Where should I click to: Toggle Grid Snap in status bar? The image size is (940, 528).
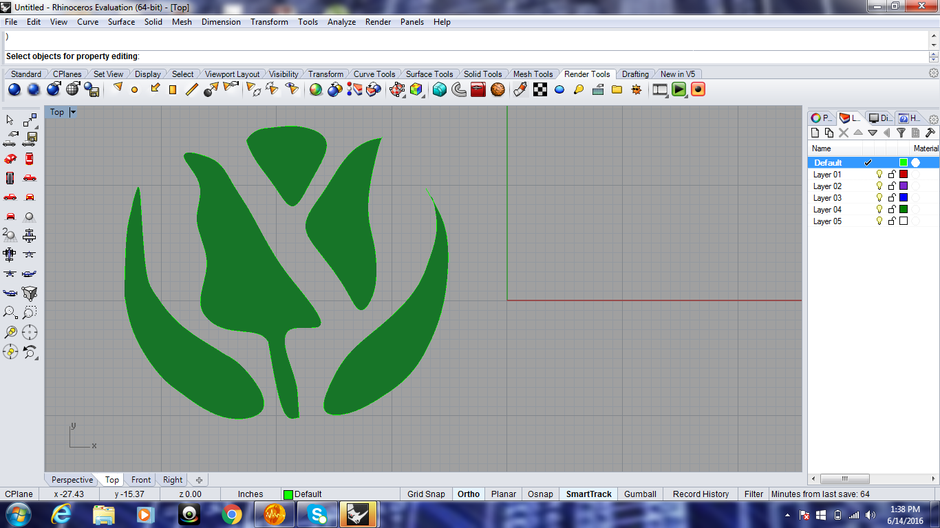pos(426,494)
